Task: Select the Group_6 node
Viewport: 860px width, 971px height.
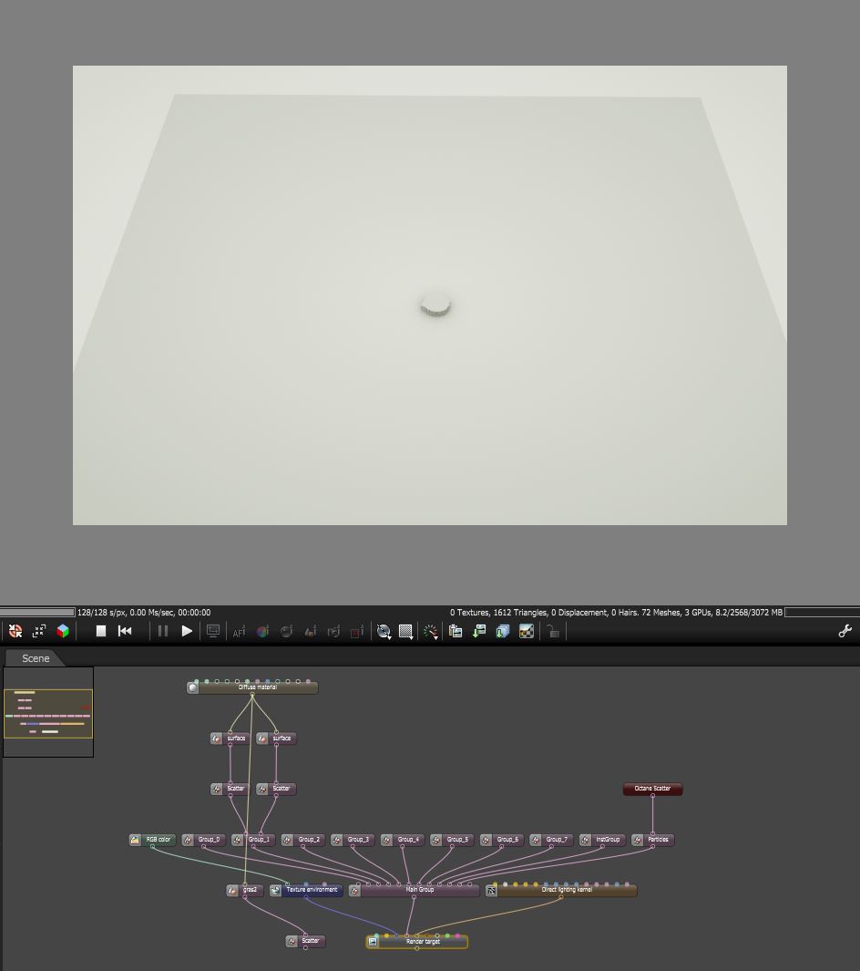Action: click(502, 840)
